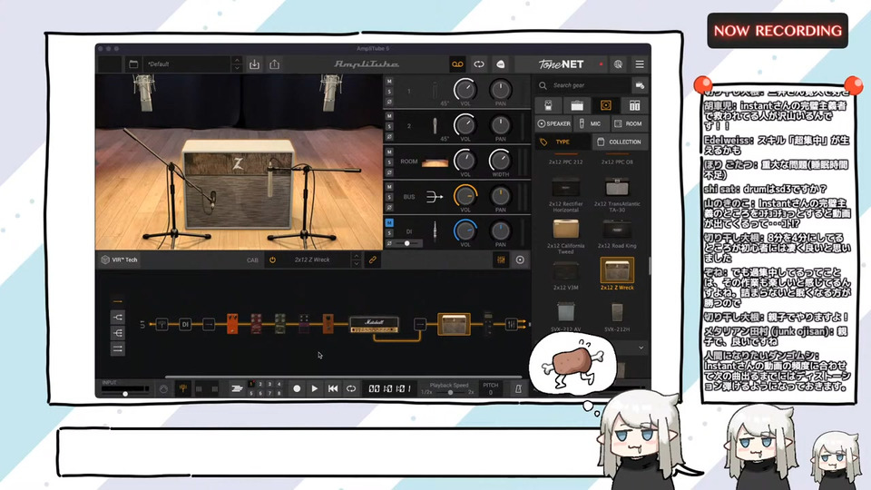Choose the three-way split routing icon

coord(118,333)
